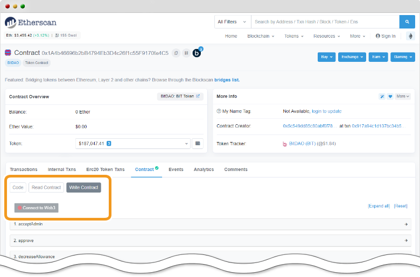This screenshot has height=277, width=420.
Task: Click Sign In link
Action: tap(386, 36)
